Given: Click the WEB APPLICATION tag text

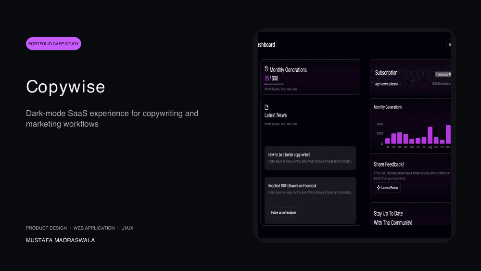Looking at the screenshot, I should pyautogui.click(x=94, y=228).
